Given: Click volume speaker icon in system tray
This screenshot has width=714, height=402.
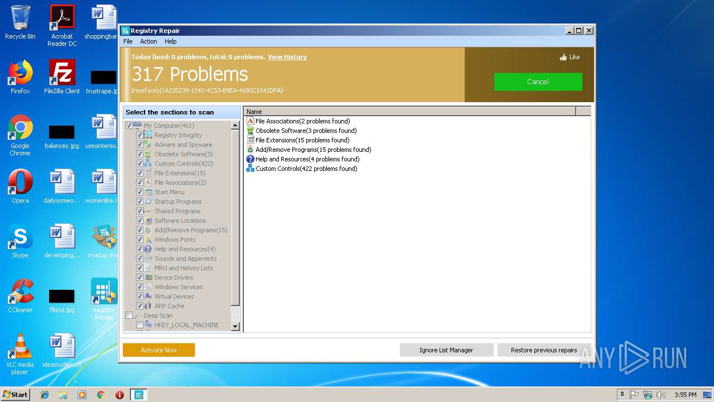Looking at the screenshot, I should coord(661,395).
